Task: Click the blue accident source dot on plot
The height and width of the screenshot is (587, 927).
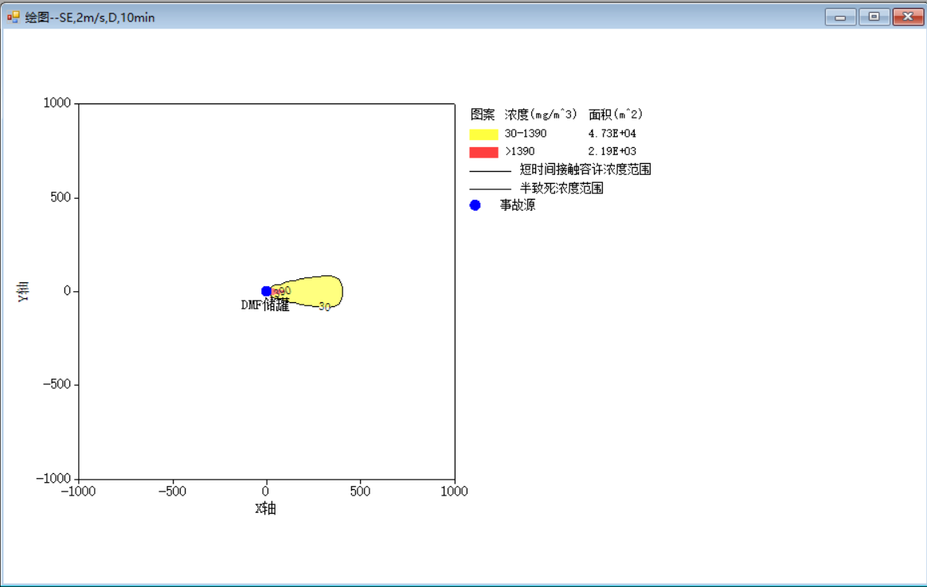Action: [266, 291]
